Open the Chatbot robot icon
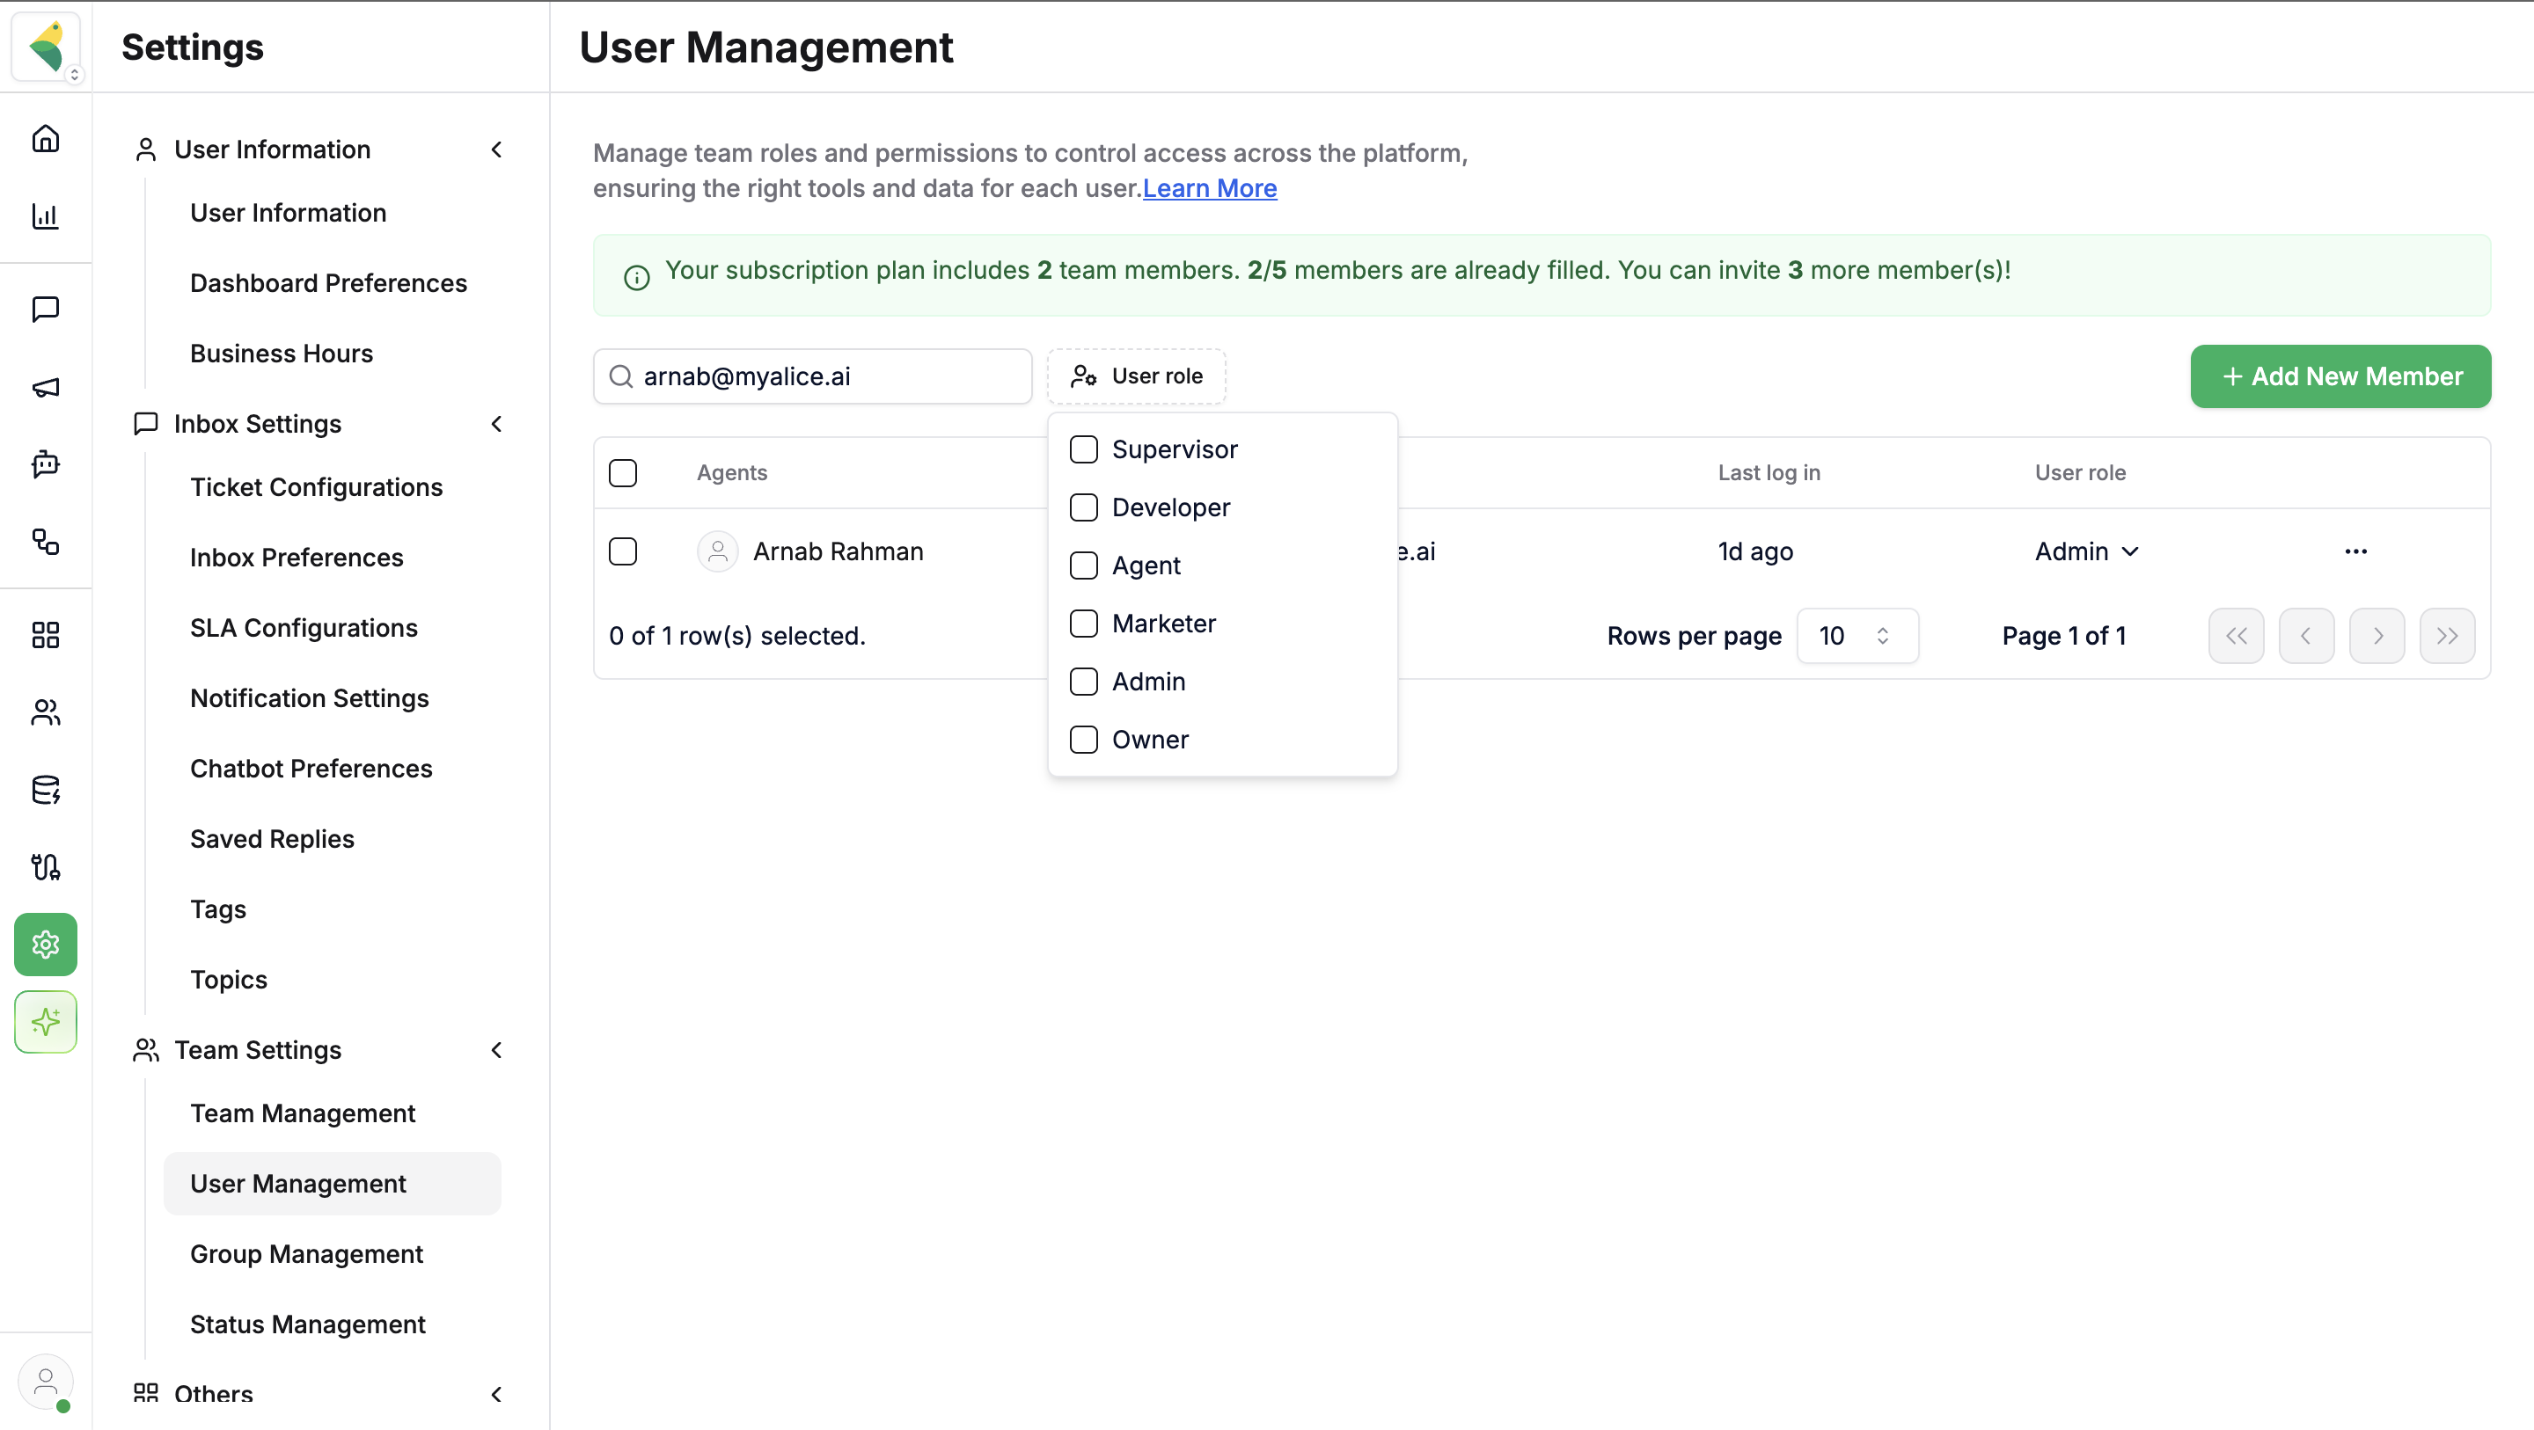This screenshot has width=2534, height=1430. pyautogui.click(x=45, y=463)
